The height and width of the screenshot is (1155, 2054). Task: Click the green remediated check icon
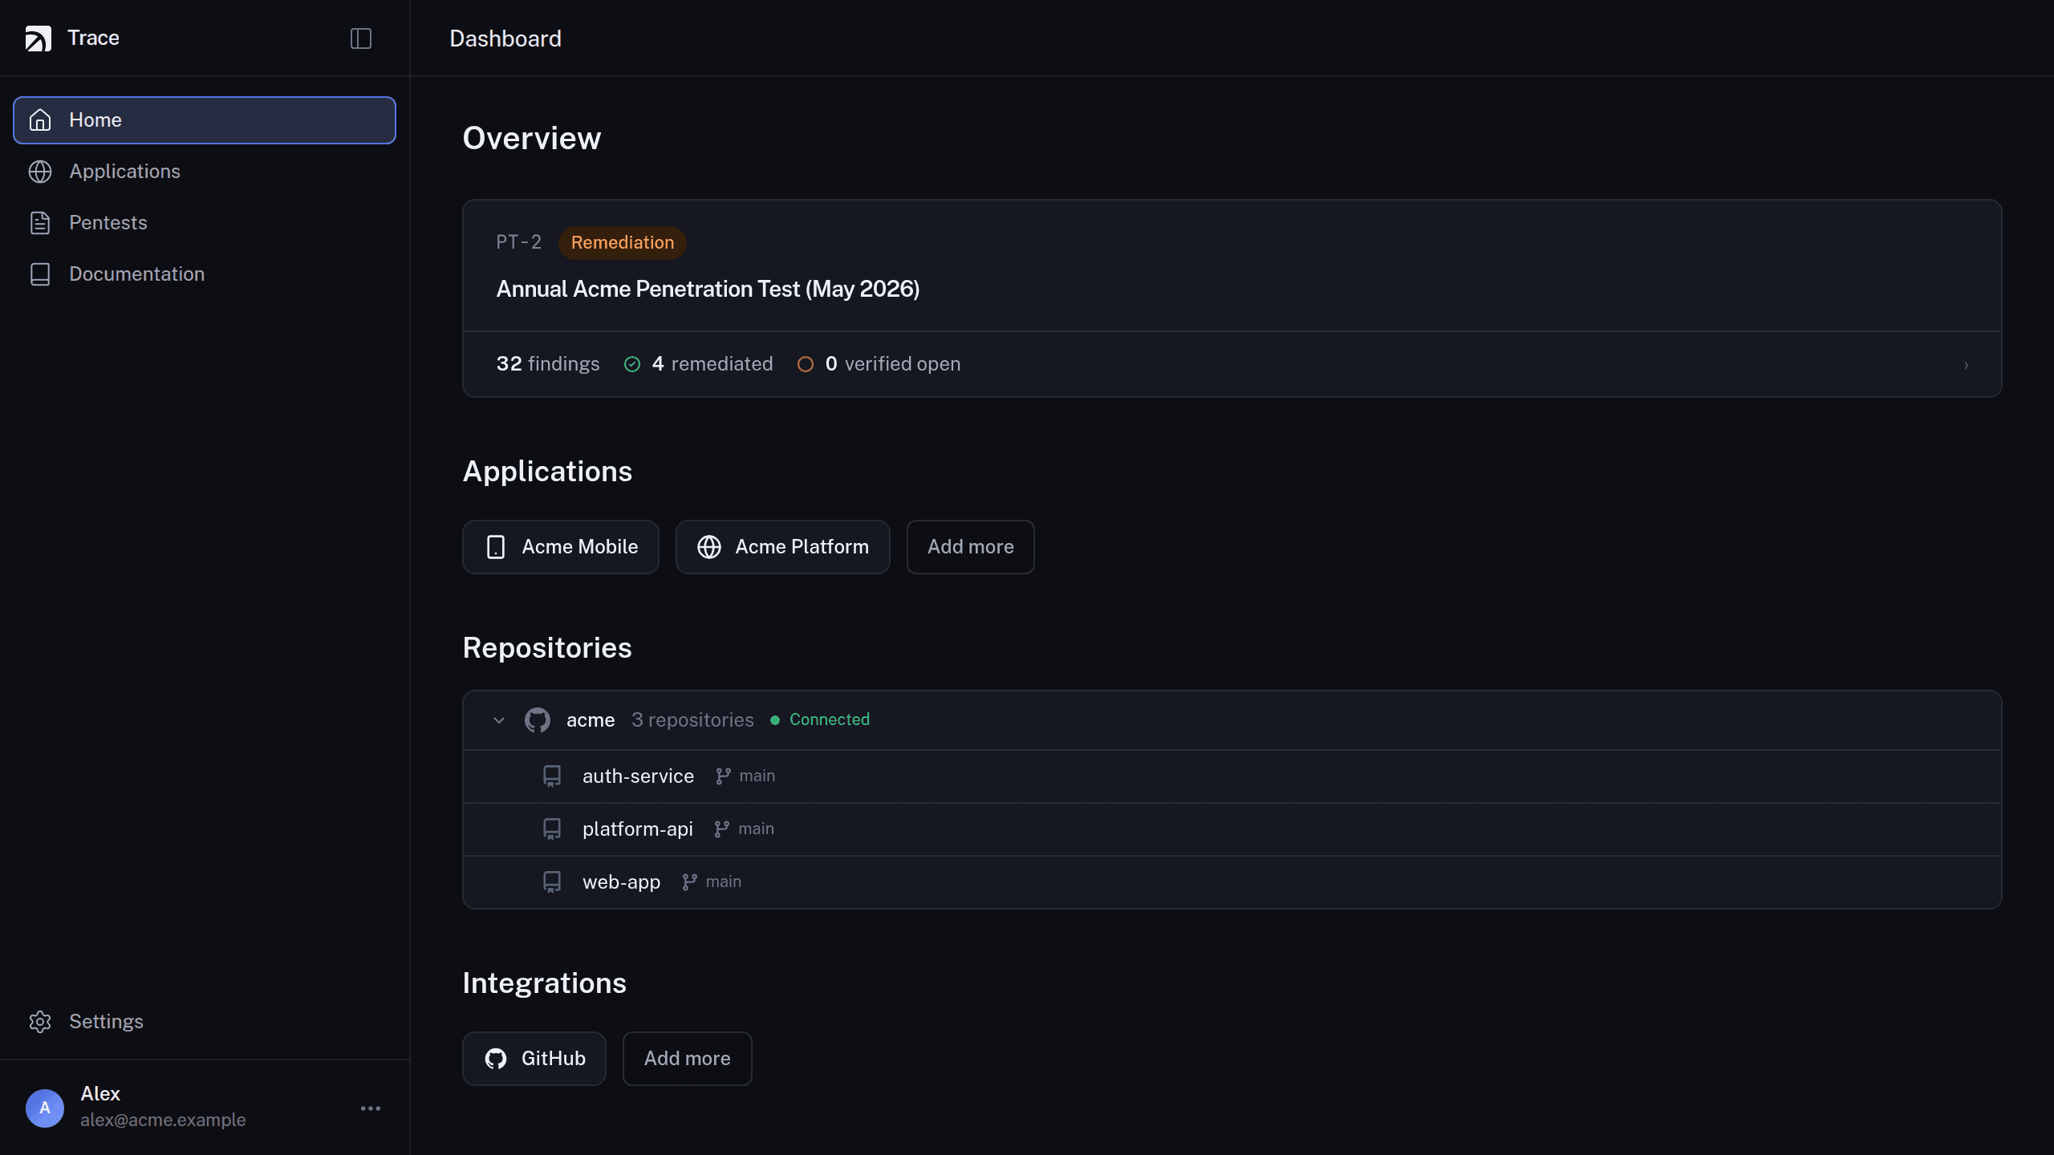tap(632, 364)
